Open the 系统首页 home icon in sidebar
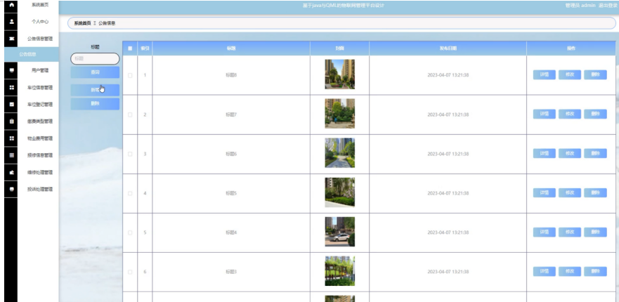 (x=11, y=5)
